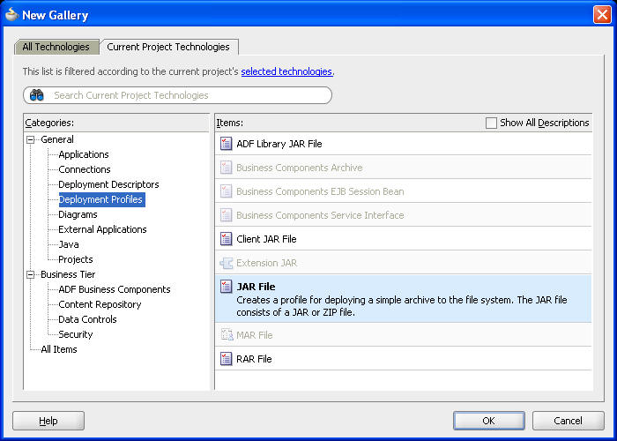Click the Extension JAR icon
Viewport: 617px width, 441px height.
point(227,263)
